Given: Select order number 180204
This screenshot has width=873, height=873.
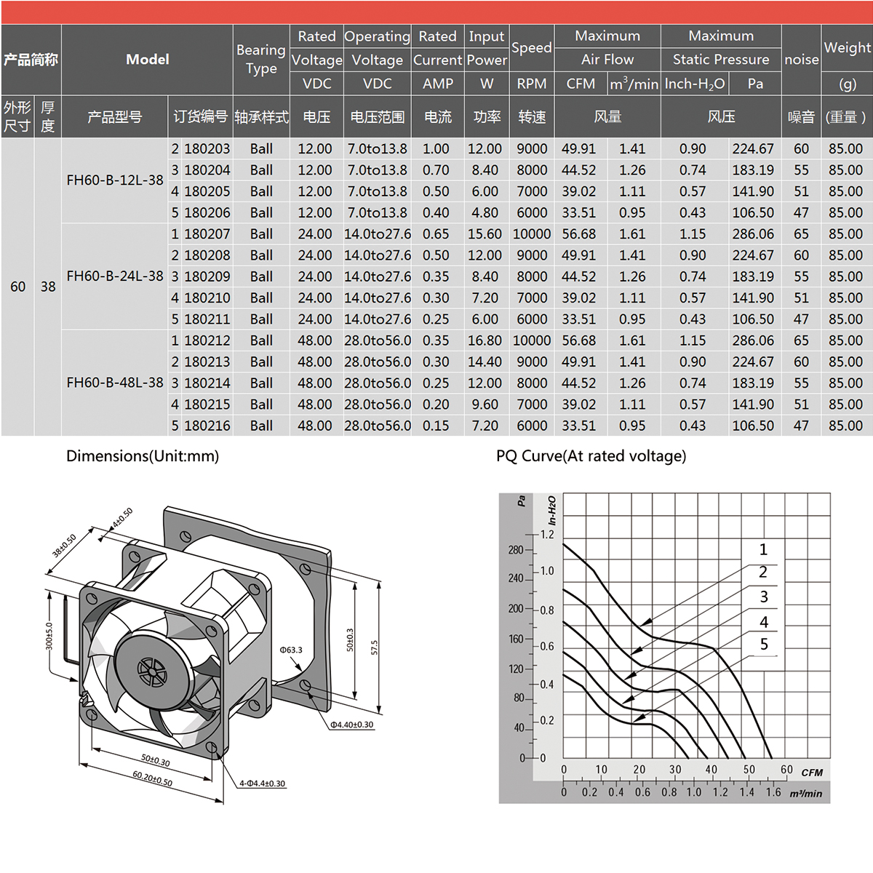Looking at the screenshot, I should click(x=207, y=170).
